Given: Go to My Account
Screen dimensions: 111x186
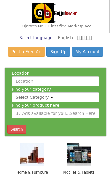Looking at the screenshot, I should [x=87, y=52].
